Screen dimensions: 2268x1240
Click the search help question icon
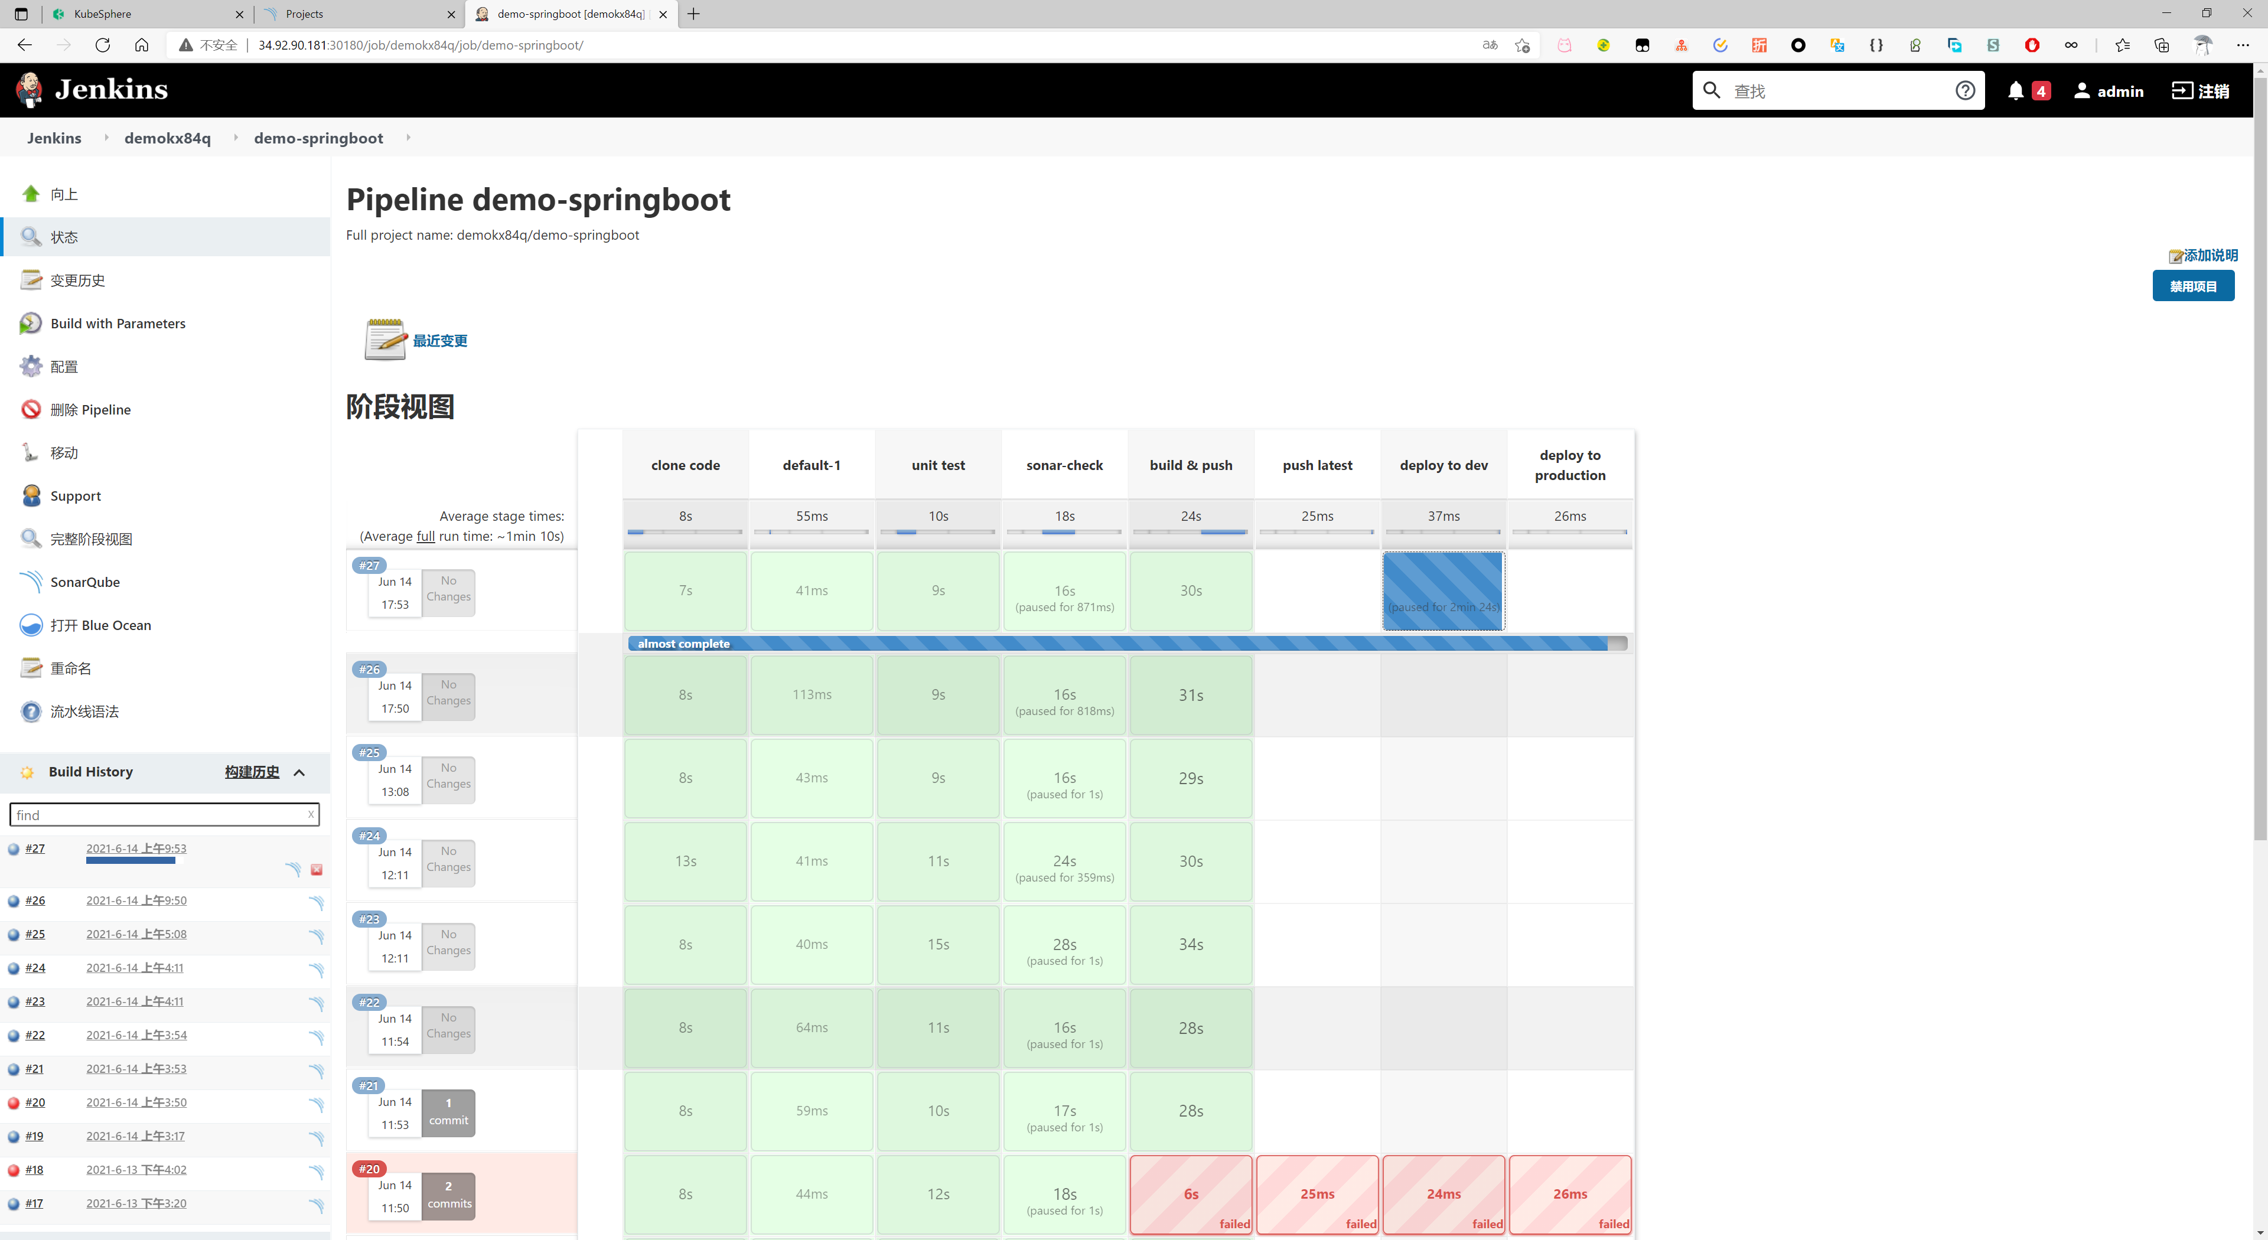coord(1964,91)
